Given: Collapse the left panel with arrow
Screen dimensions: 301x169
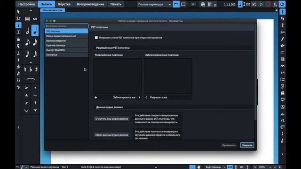Looking at the screenshot, I should [x=18, y=127].
